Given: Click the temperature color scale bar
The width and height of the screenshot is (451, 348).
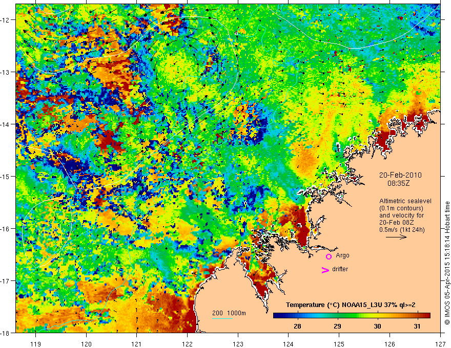Looking at the screenshot, I should tap(352, 316).
